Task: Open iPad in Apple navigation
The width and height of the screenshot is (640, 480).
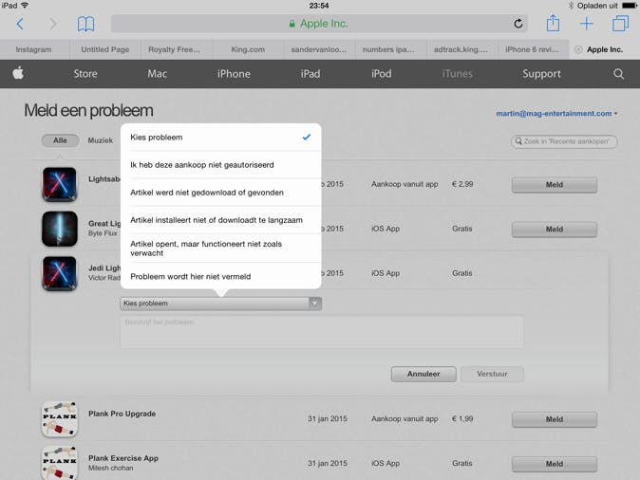Action: click(311, 74)
